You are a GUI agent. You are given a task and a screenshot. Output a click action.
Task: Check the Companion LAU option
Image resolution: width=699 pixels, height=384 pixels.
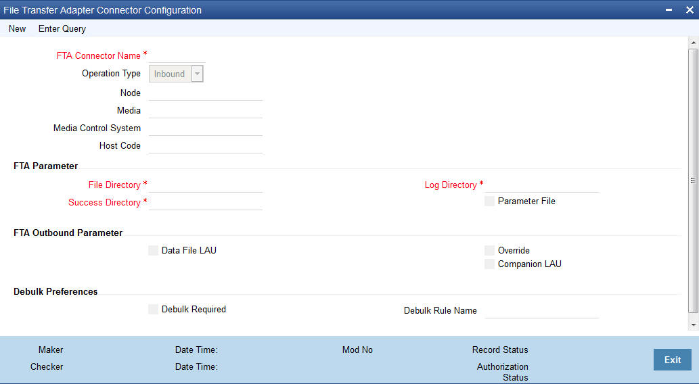[x=489, y=264]
